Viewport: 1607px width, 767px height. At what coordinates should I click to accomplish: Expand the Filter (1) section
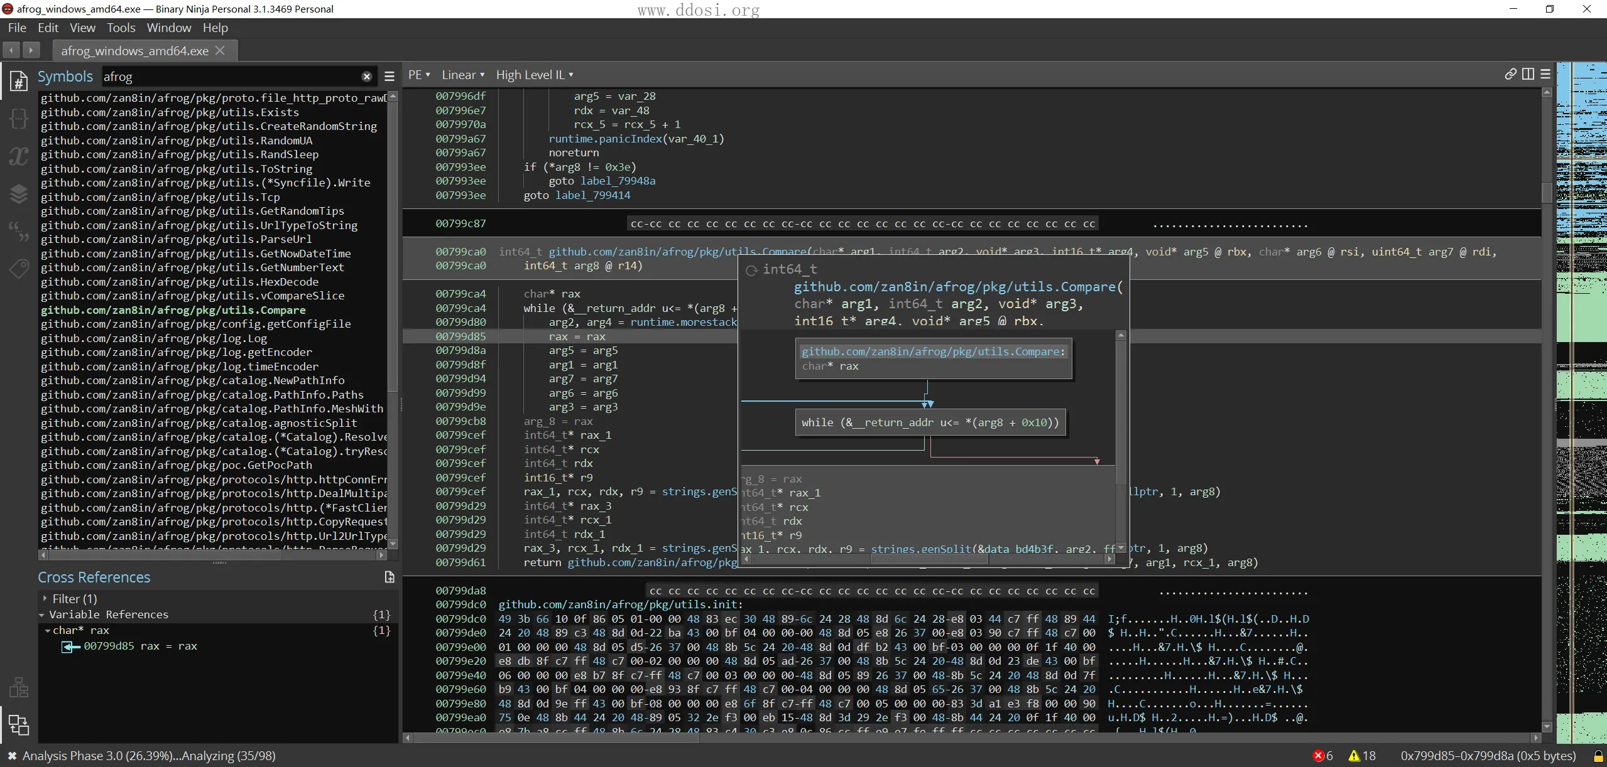point(45,599)
